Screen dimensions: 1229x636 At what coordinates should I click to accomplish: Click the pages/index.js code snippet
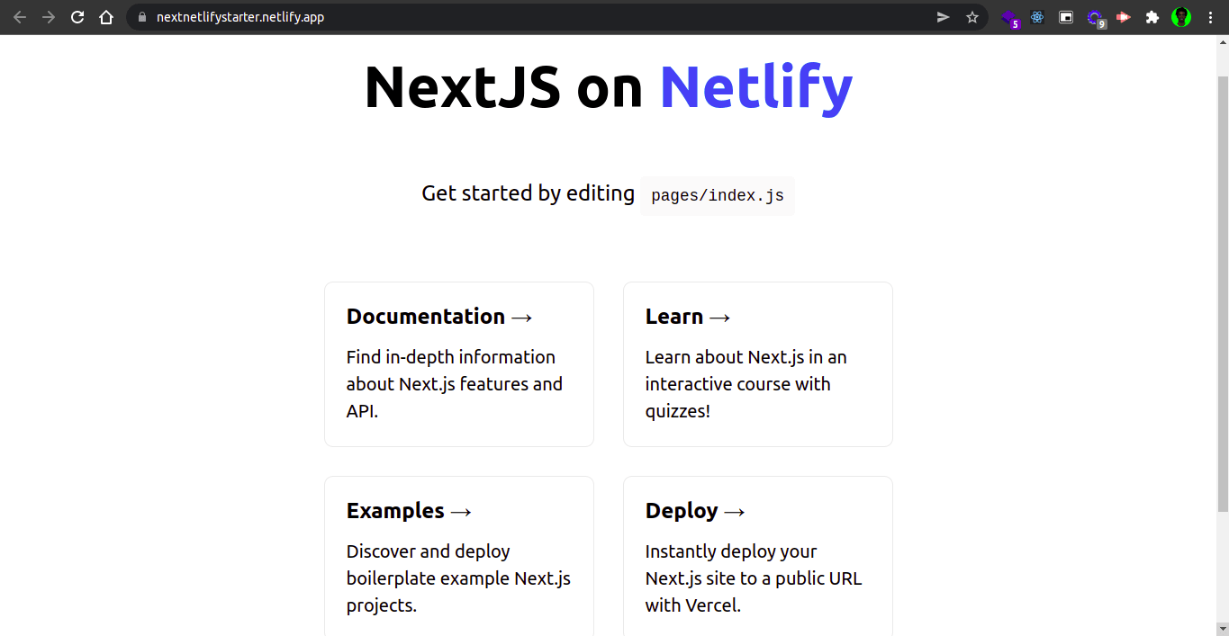[x=718, y=196]
